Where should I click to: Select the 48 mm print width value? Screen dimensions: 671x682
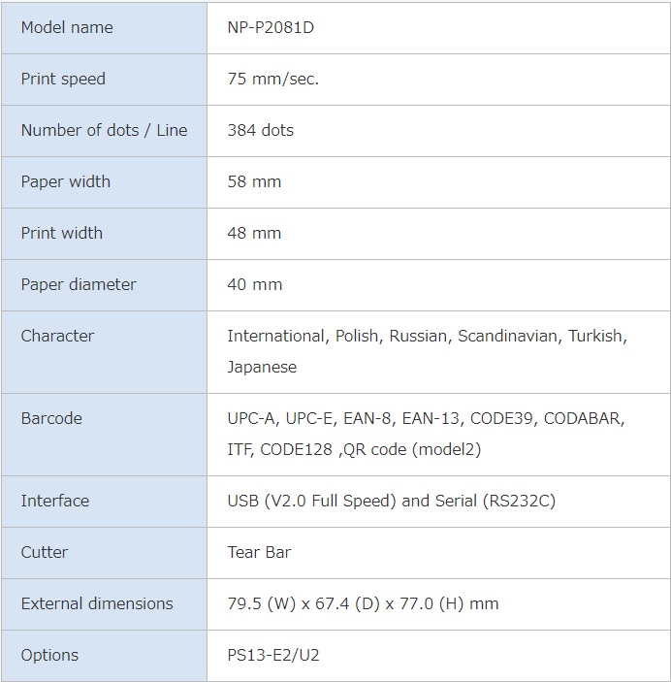tap(254, 233)
